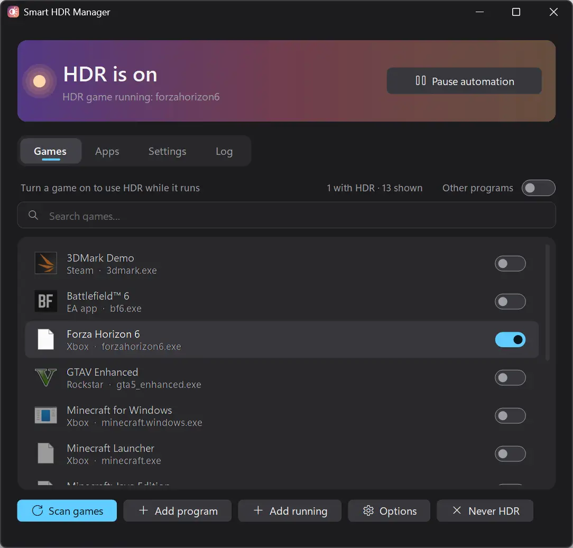This screenshot has height=548, width=573.
Task: Open the Apps tab
Action: pyautogui.click(x=107, y=151)
